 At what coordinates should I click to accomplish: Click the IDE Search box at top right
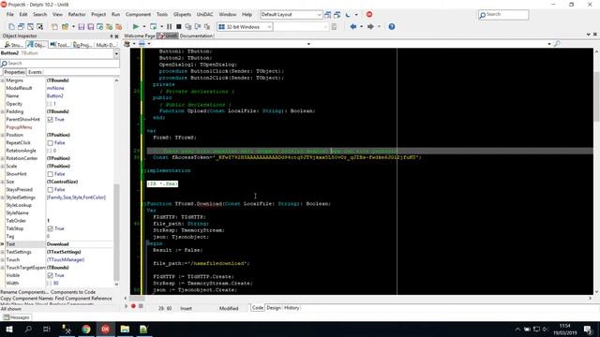503,15
